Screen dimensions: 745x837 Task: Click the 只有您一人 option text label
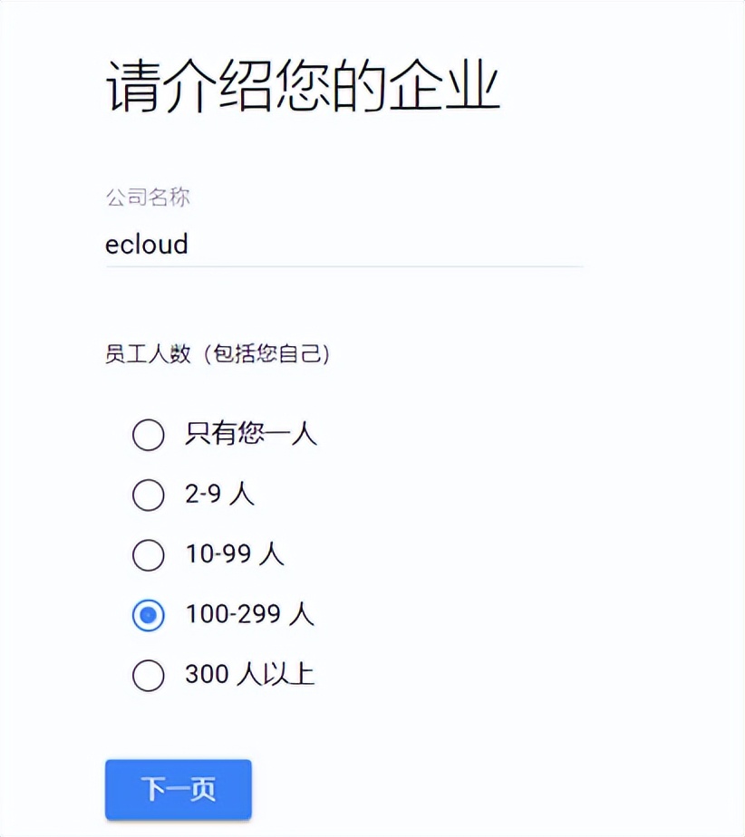pyautogui.click(x=248, y=435)
